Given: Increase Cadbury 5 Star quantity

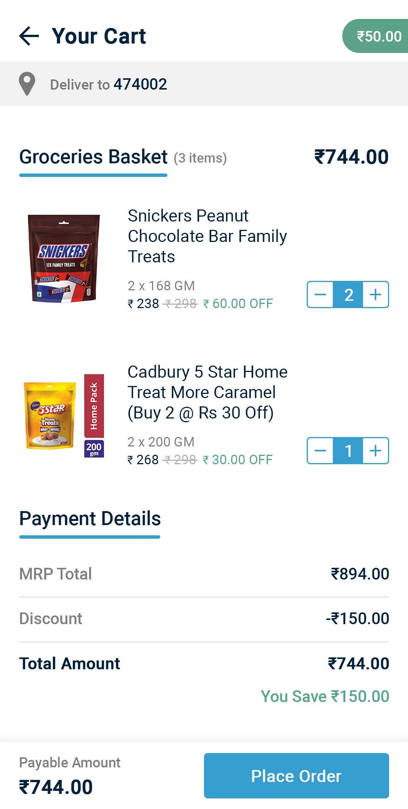Looking at the screenshot, I should pyautogui.click(x=376, y=451).
